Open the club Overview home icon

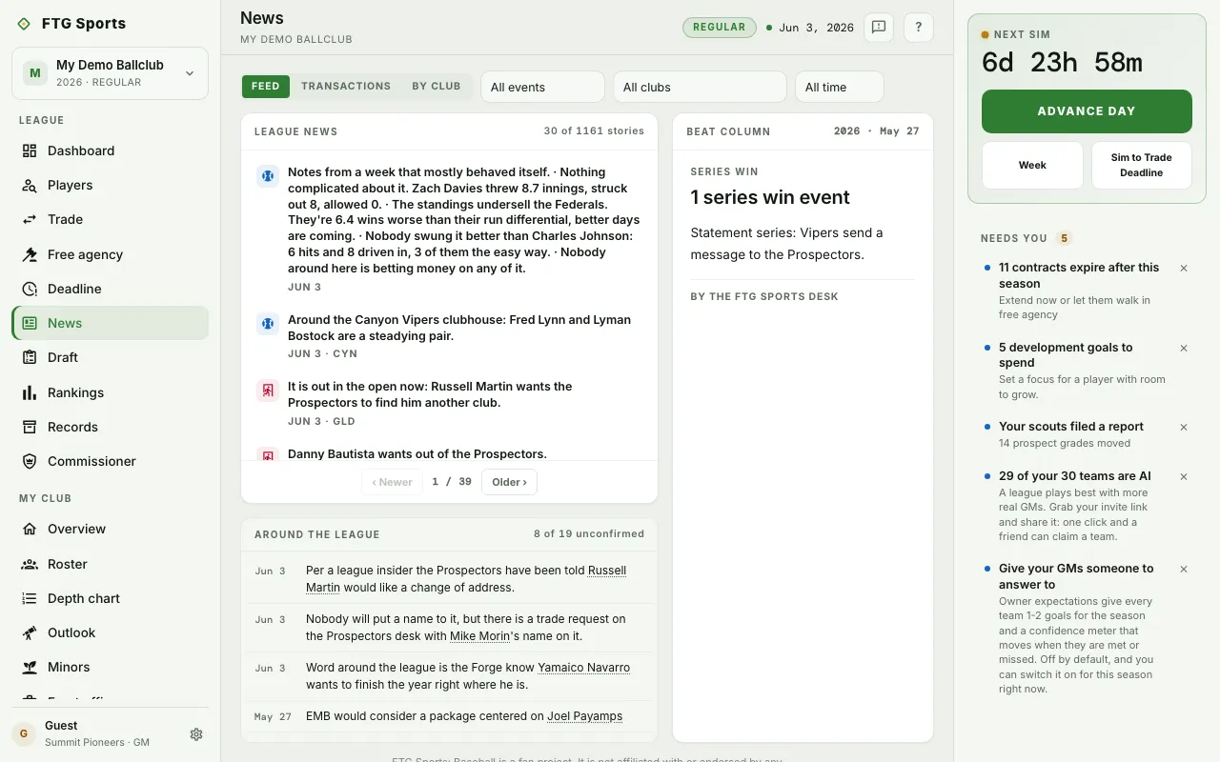click(x=30, y=529)
